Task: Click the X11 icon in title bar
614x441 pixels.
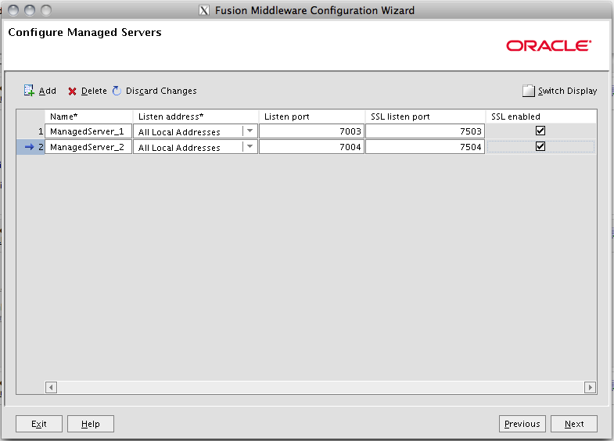Action: (204, 10)
